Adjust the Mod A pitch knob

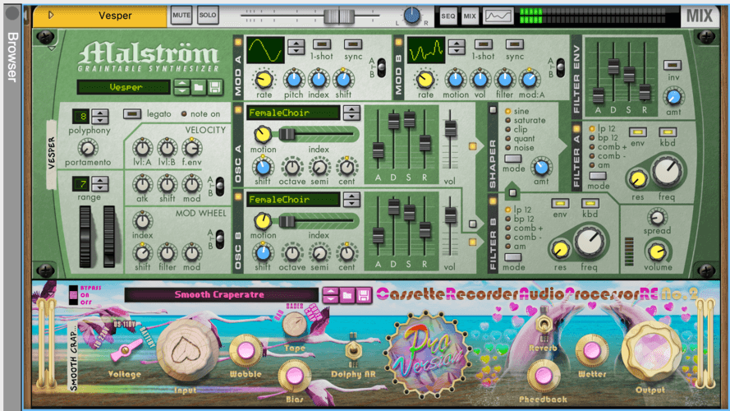pyautogui.click(x=294, y=80)
